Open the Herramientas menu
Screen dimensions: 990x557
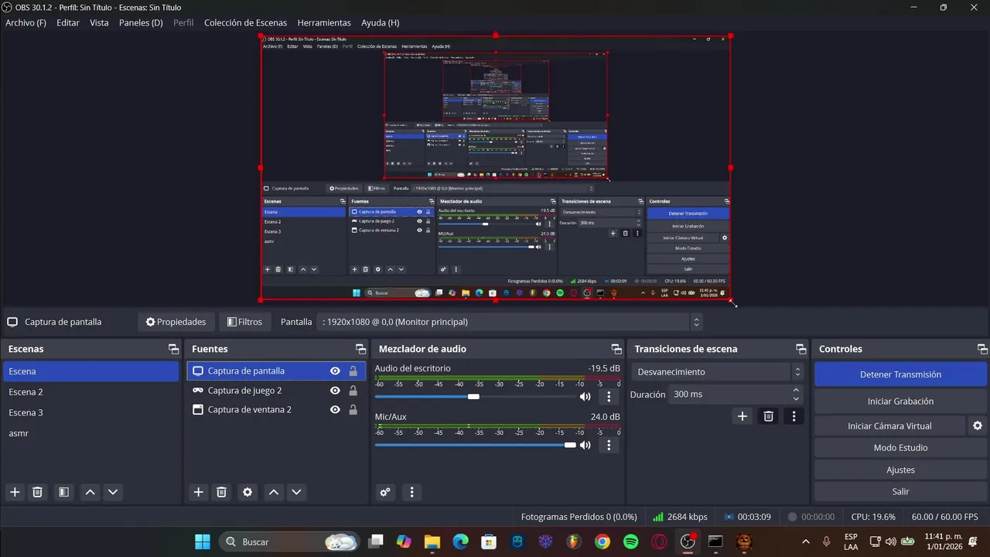(324, 22)
